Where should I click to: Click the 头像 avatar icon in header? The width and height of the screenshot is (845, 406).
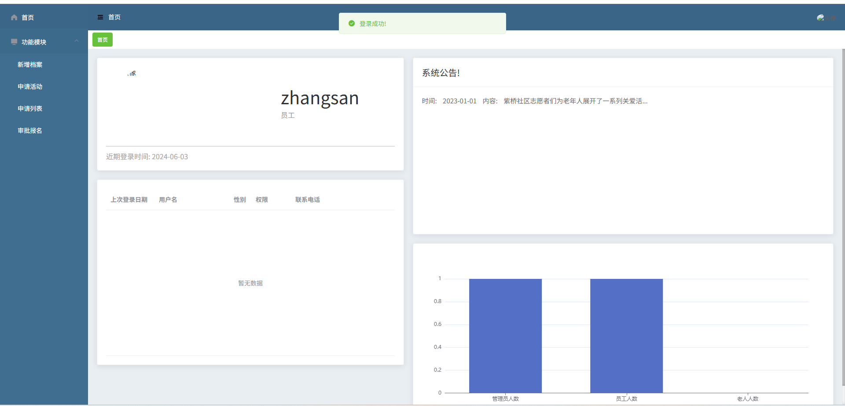tap(821, 18)
